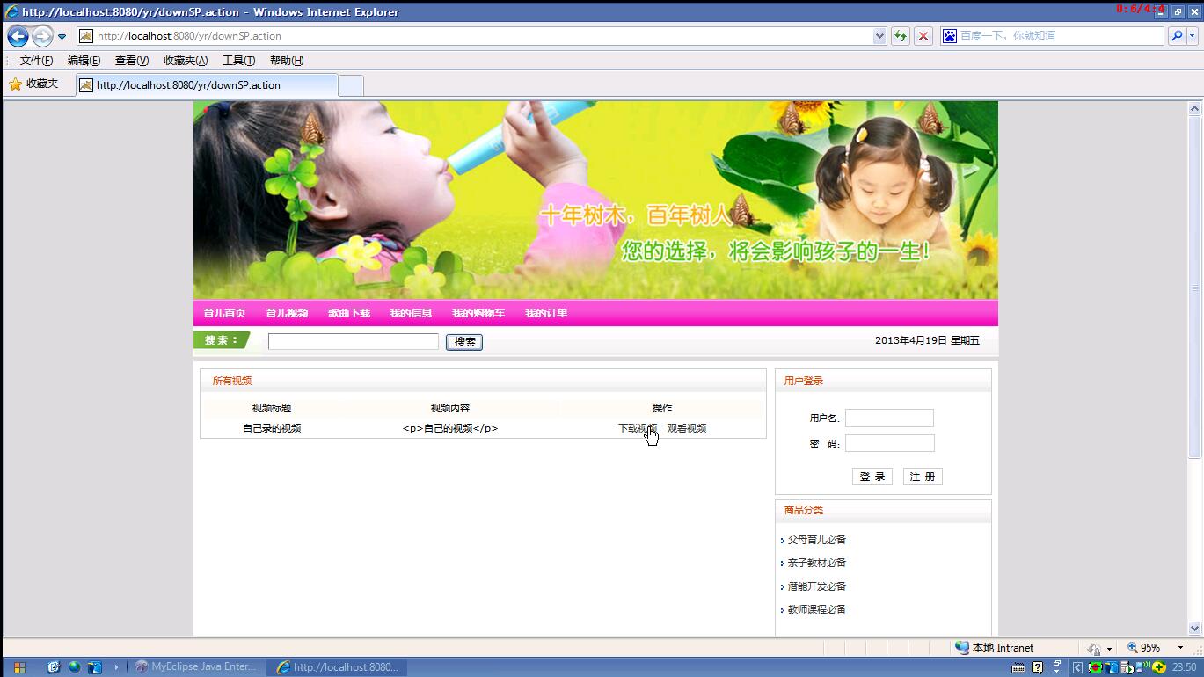Open the 文件(F) menu
This screenshot has height=677, width=1204.
(x=36, y=61)
